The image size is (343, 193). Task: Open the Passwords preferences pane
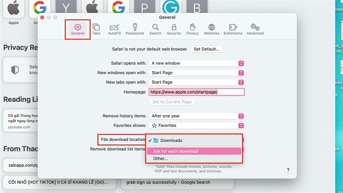135,29
